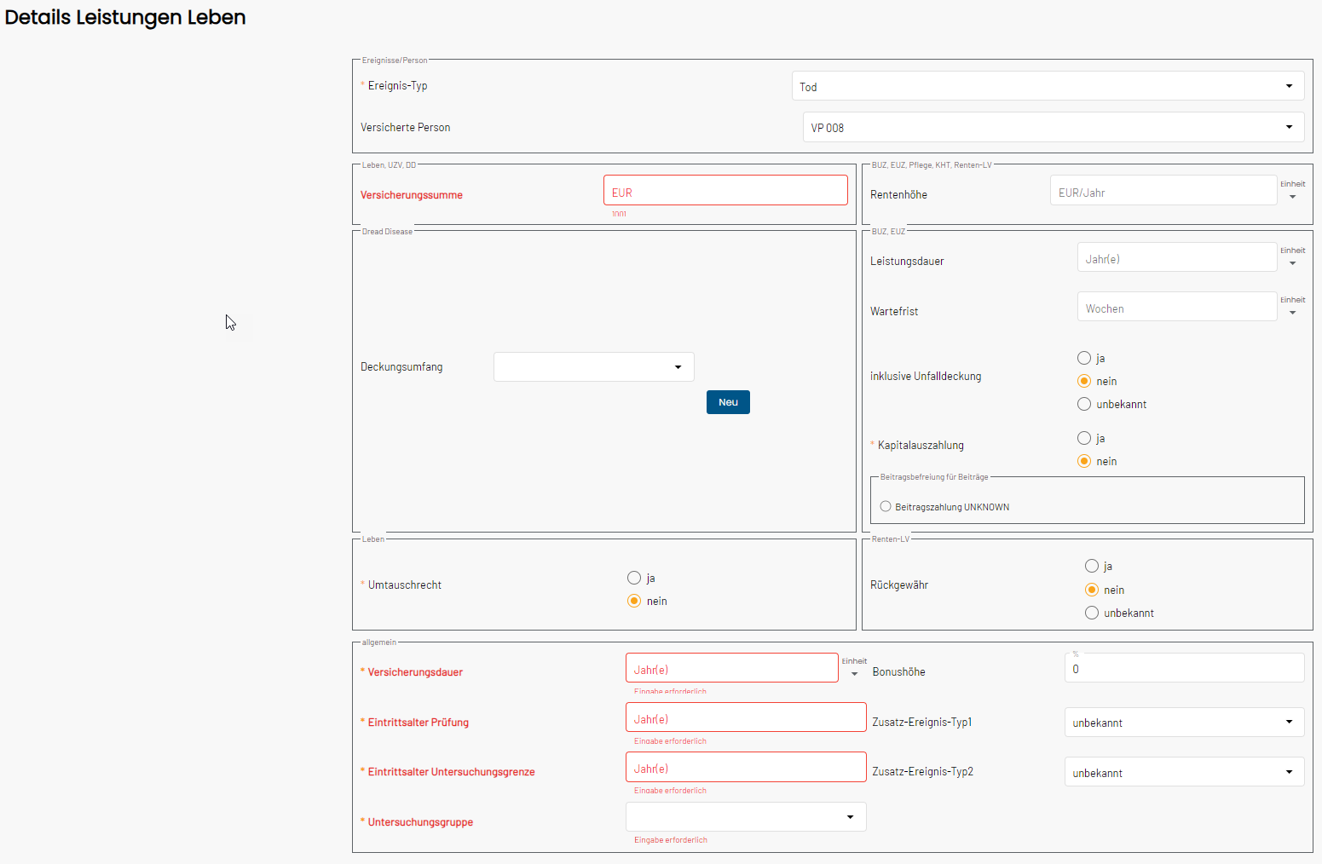This screenshot has height=864, width=1322.
Task: Open Einheit arrow next to Rentenhöhe
Action: (1292, 197)
